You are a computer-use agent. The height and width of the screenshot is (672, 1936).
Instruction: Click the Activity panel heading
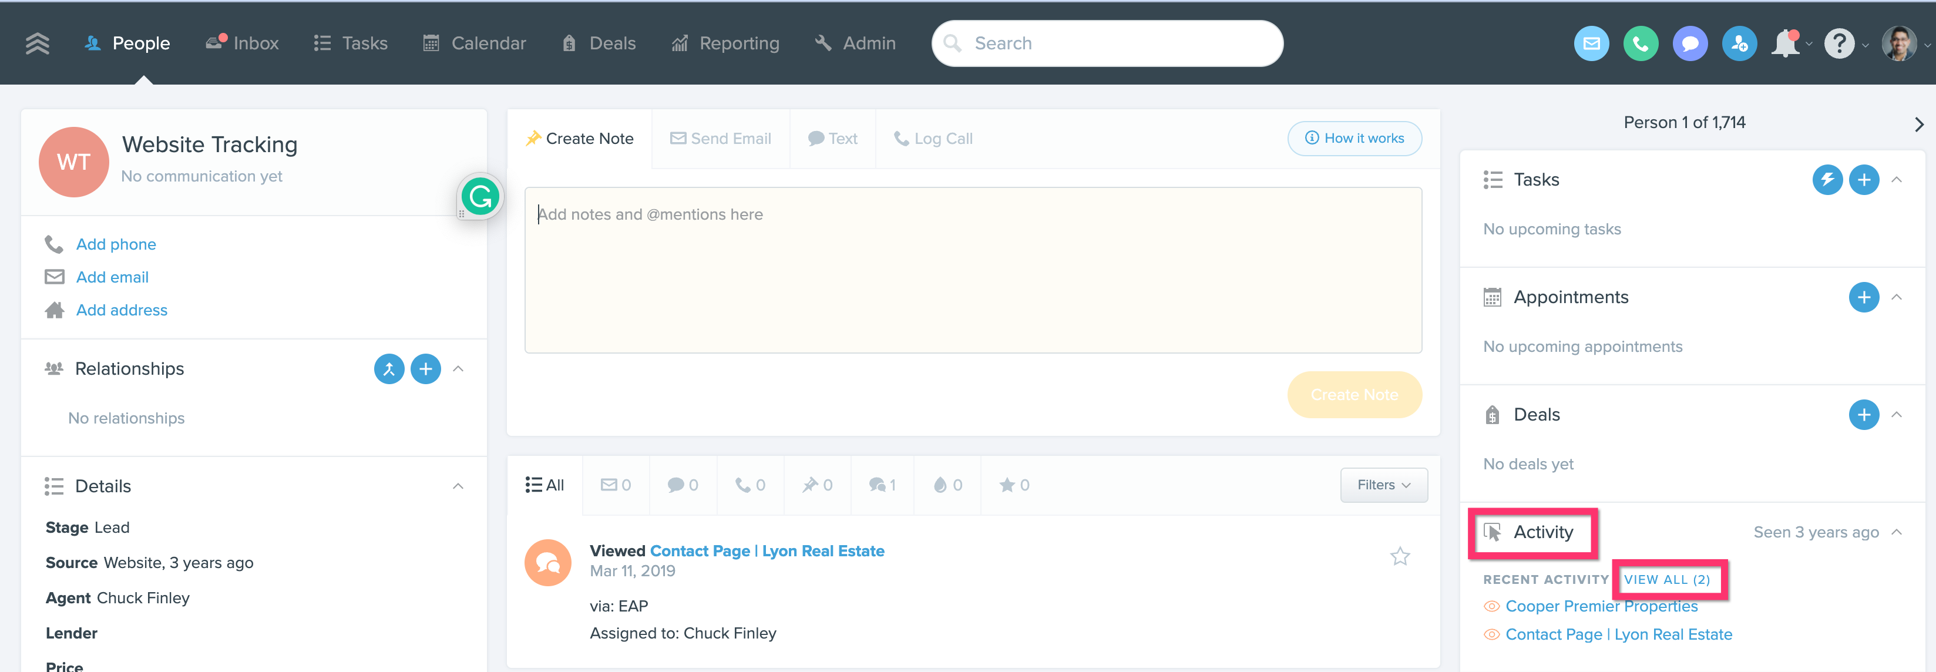1542,532
